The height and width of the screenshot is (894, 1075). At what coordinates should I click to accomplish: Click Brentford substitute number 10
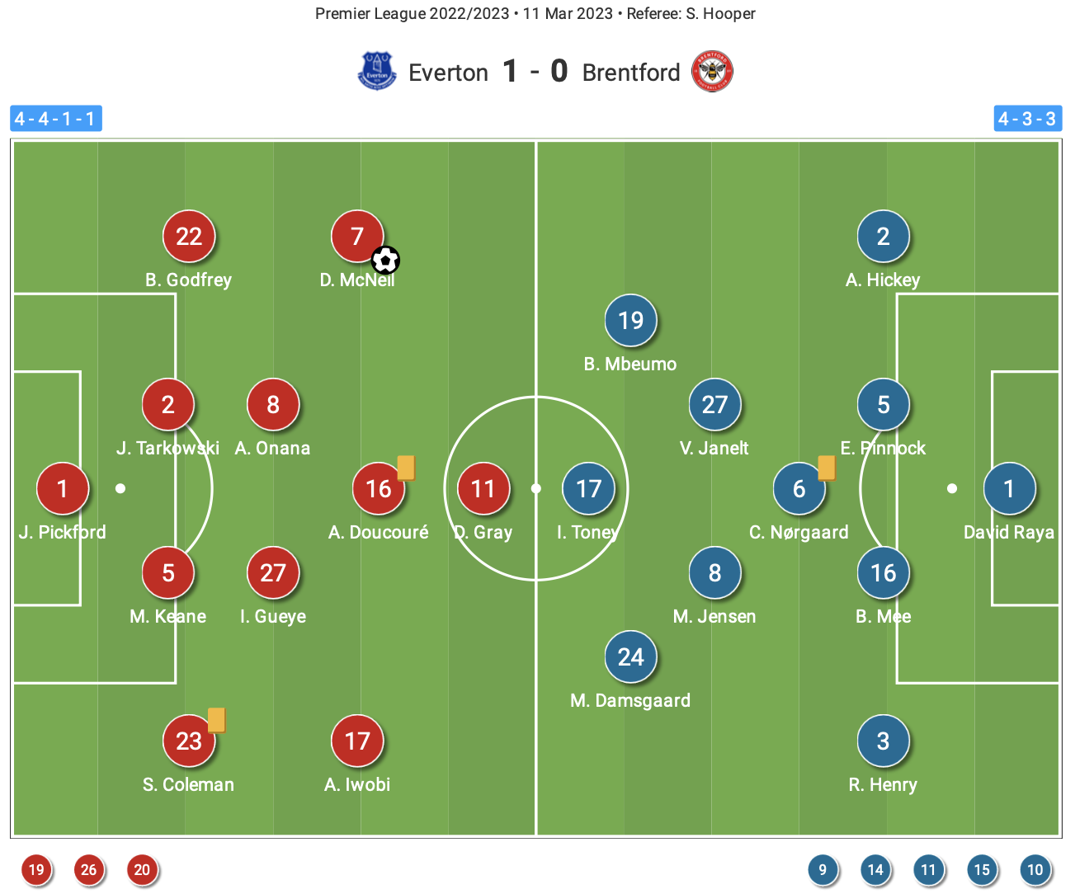pos(1035,869)
